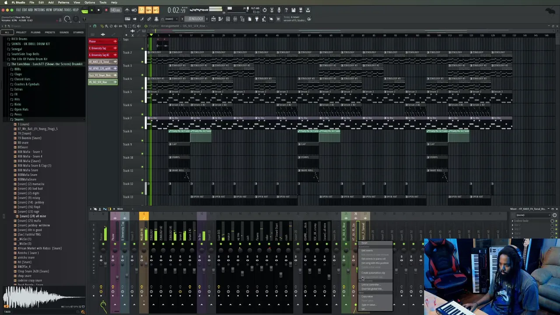The image size is (560, 315).
Task: Mute Track 4 in the playlist
Action: coord(142,88)
